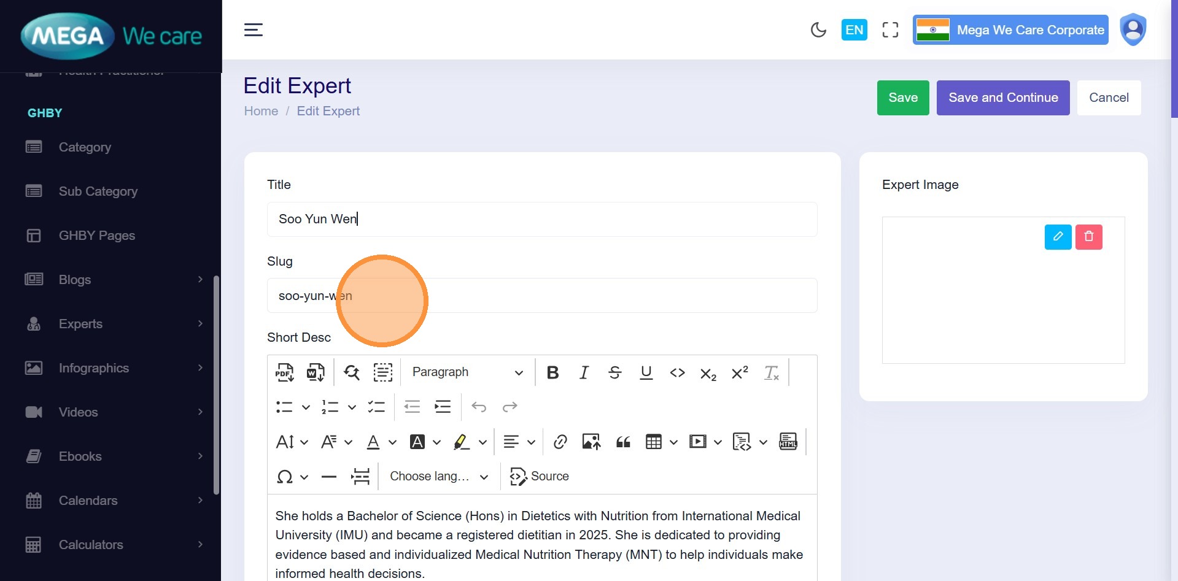The height and width of the screenshot is (581, 1178).
Task: Edit the expert image with pencil icon
Action: tap(1058, 237)
